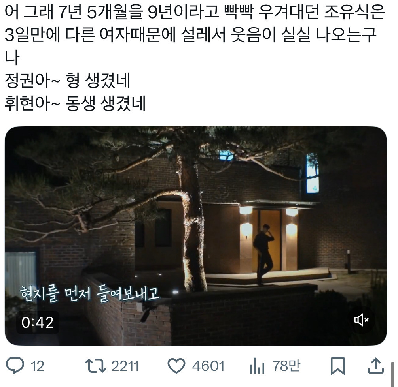Click the tweet's first line about 7년 5개월

(x=195, y=12)
